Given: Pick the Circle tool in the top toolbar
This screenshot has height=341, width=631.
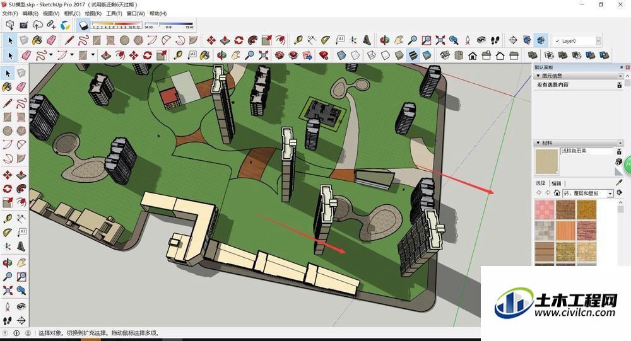Looking at the screenshot, I should [124, 40].
